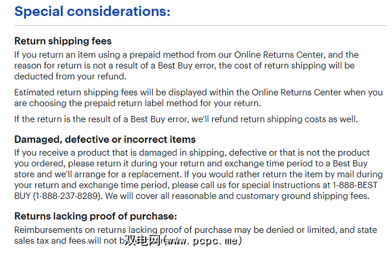Image resolution: width=392 pixels, height=254 pixels.
Task: Click the "Special considerations:" heading
Action: [x=92, y=11]
